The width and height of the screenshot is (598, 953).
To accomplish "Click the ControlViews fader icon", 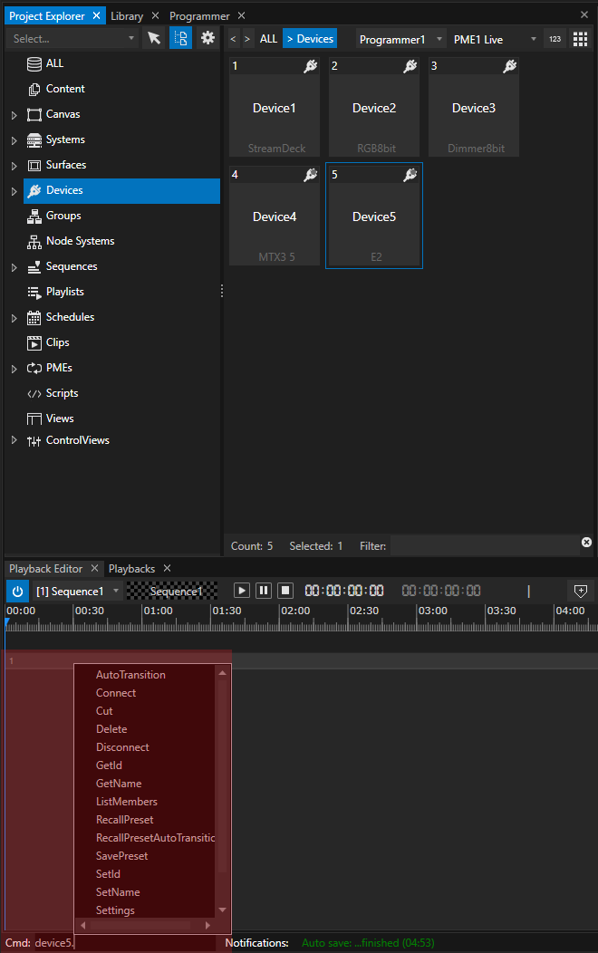I will pos(34,441).
